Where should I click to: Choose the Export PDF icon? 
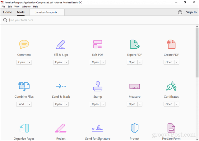[x=135, y=44]
